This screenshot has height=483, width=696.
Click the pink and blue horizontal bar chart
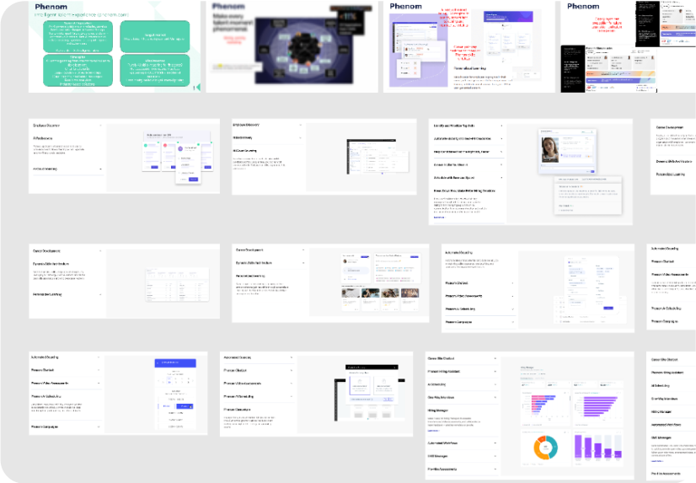(543, 404)
